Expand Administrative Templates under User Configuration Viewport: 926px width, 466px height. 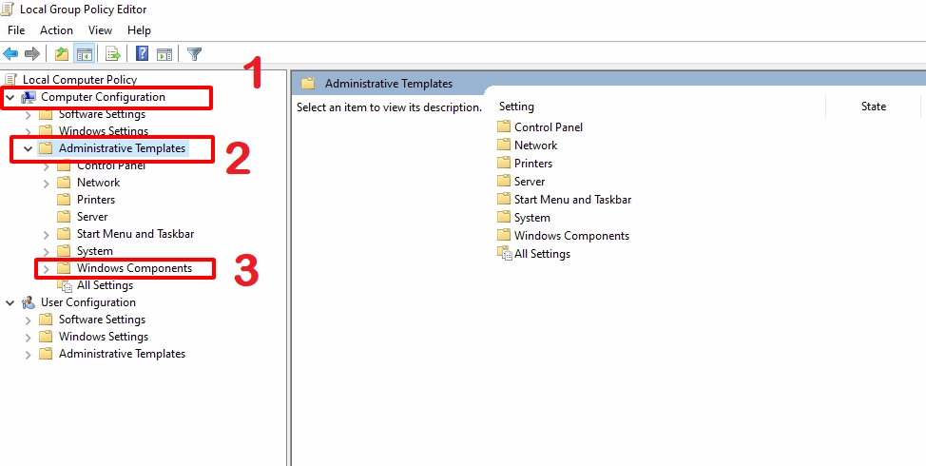point(28,355)
